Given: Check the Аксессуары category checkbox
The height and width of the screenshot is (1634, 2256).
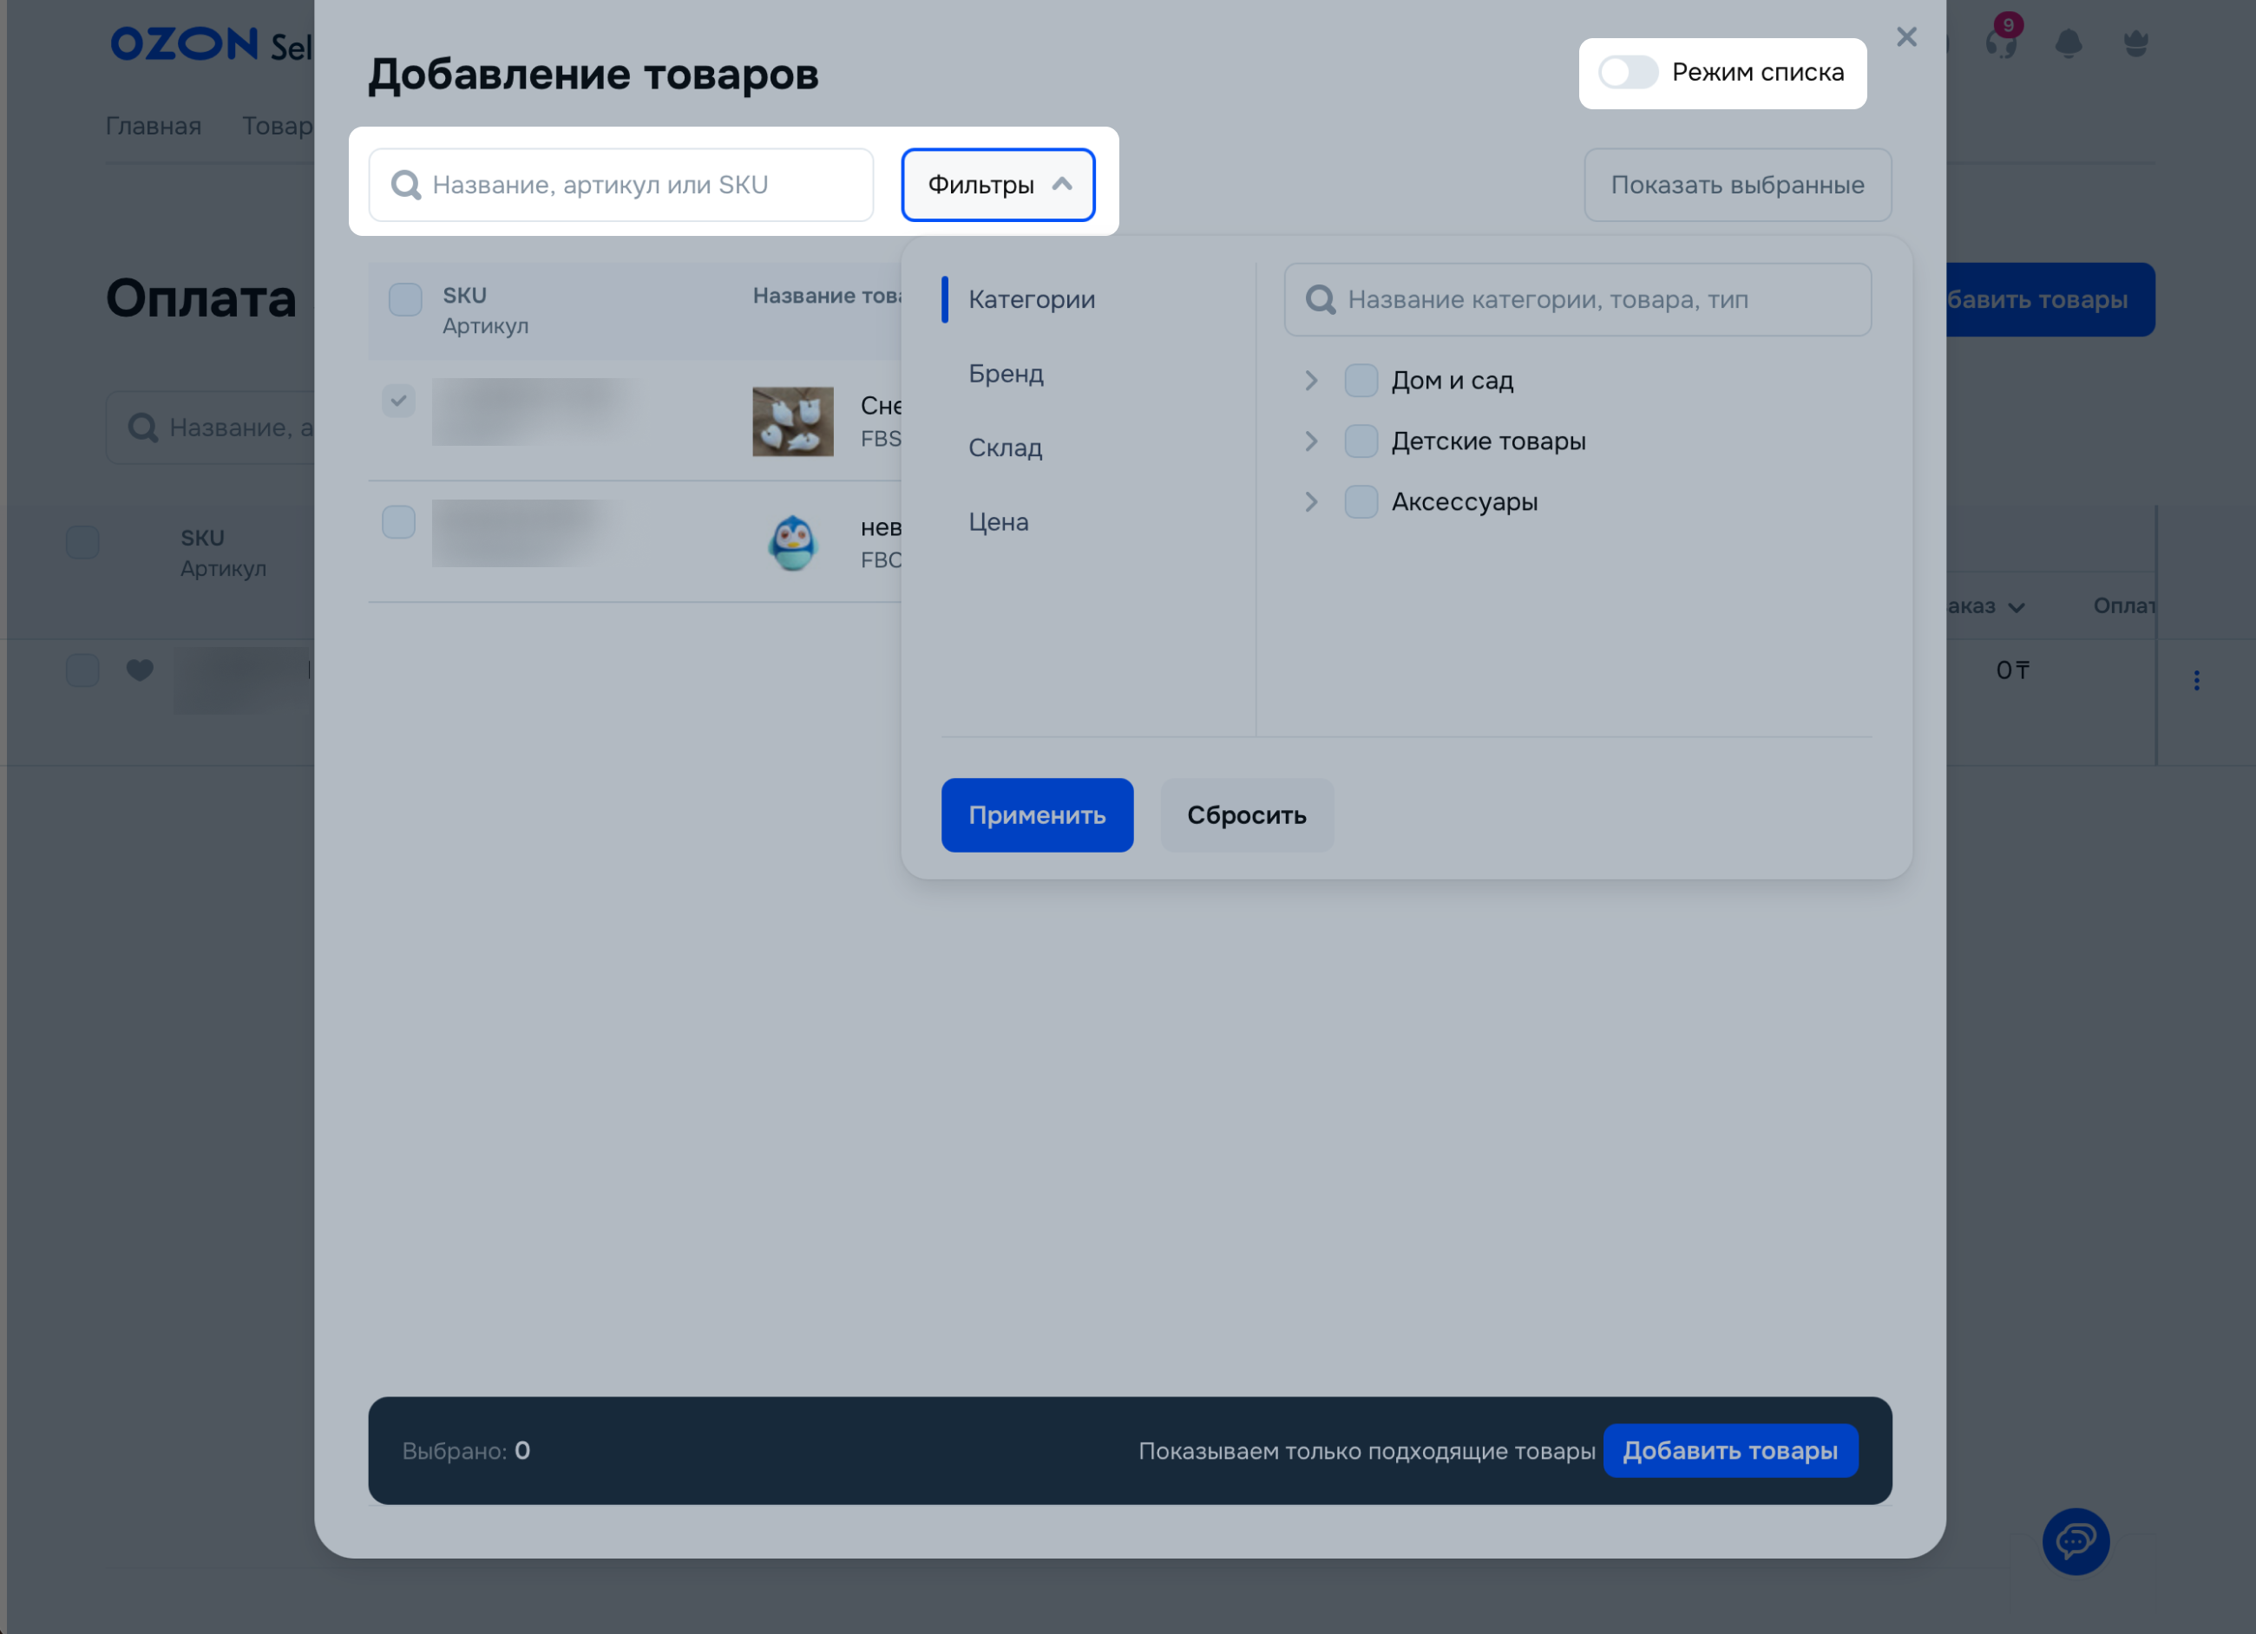Looking at the screenshot, I should [x=1361, y=502].
